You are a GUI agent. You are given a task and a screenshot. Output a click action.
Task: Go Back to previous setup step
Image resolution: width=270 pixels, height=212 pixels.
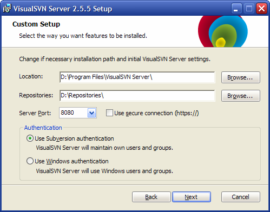pos(151,197)
